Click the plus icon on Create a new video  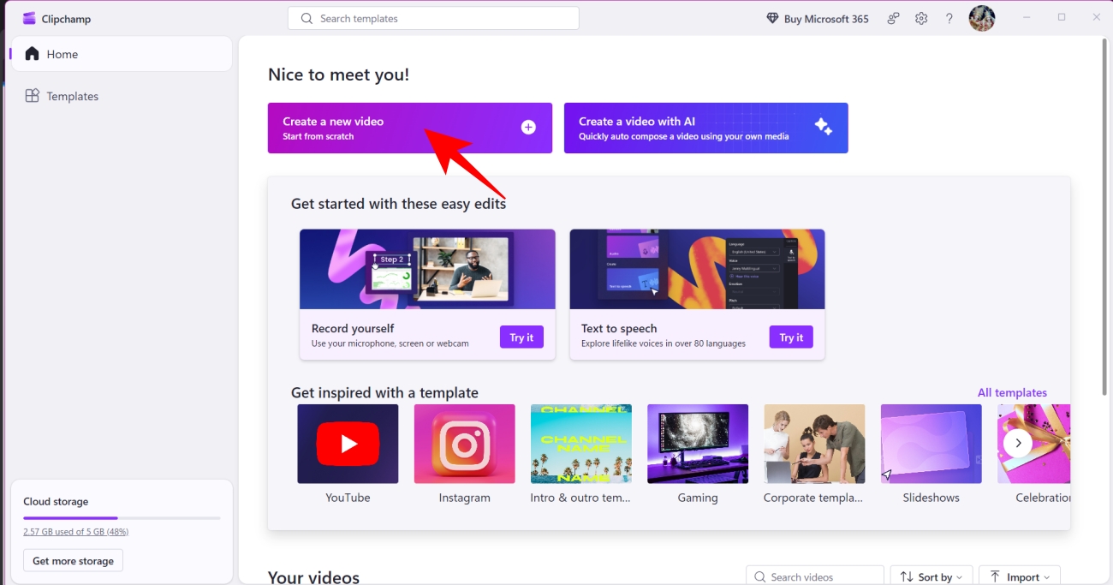pyautogui.click(x=528, y=127)
